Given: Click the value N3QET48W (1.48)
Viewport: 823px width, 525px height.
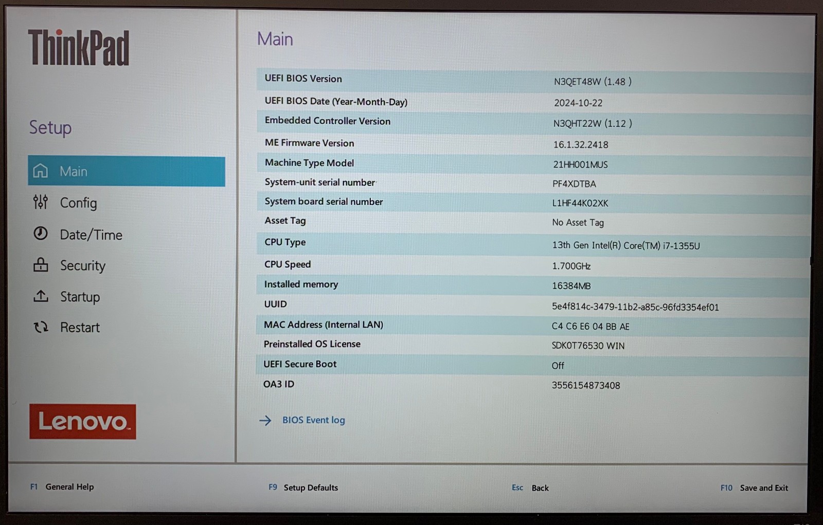Looking at the screenshot, I should coord(593,82).
